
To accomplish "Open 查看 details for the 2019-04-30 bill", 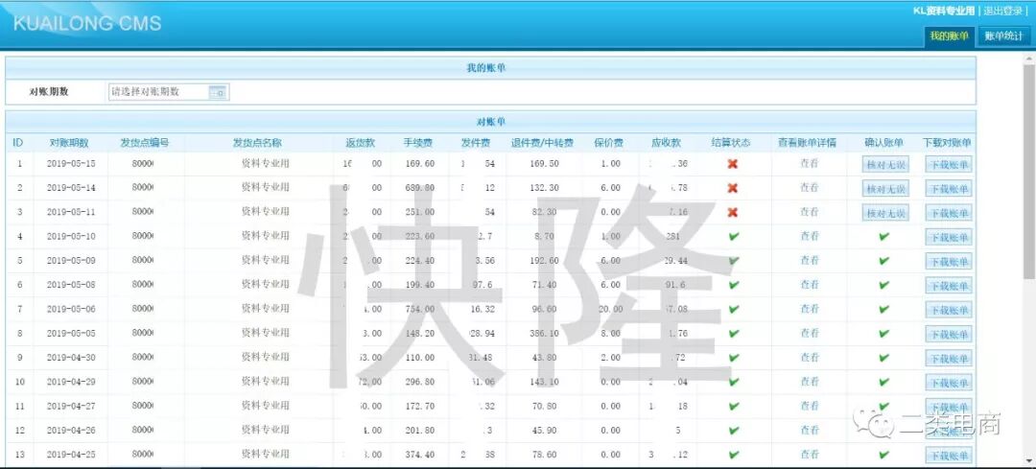I will point(810,357).
